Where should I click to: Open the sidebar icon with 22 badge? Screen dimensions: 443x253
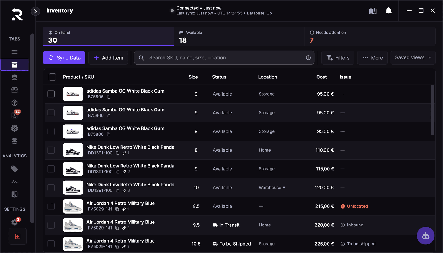[x=15, y=115]
